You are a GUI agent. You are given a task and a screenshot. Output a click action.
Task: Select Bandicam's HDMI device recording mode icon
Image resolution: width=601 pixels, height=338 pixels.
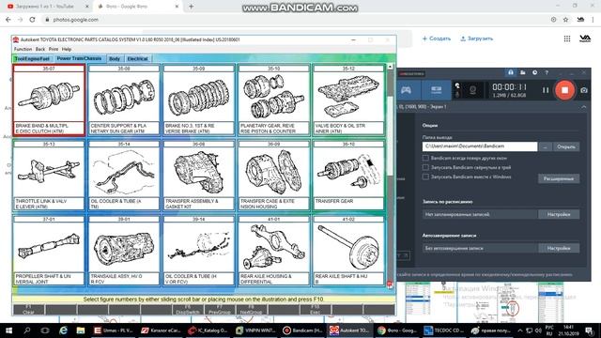pos(436,90)
